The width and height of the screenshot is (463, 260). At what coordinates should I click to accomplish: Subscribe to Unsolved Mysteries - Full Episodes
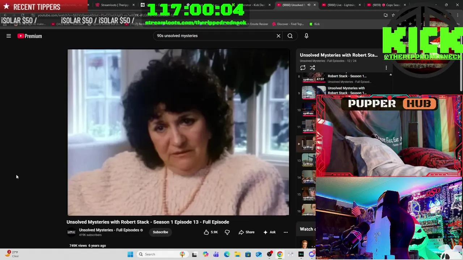tap(160, 232)
